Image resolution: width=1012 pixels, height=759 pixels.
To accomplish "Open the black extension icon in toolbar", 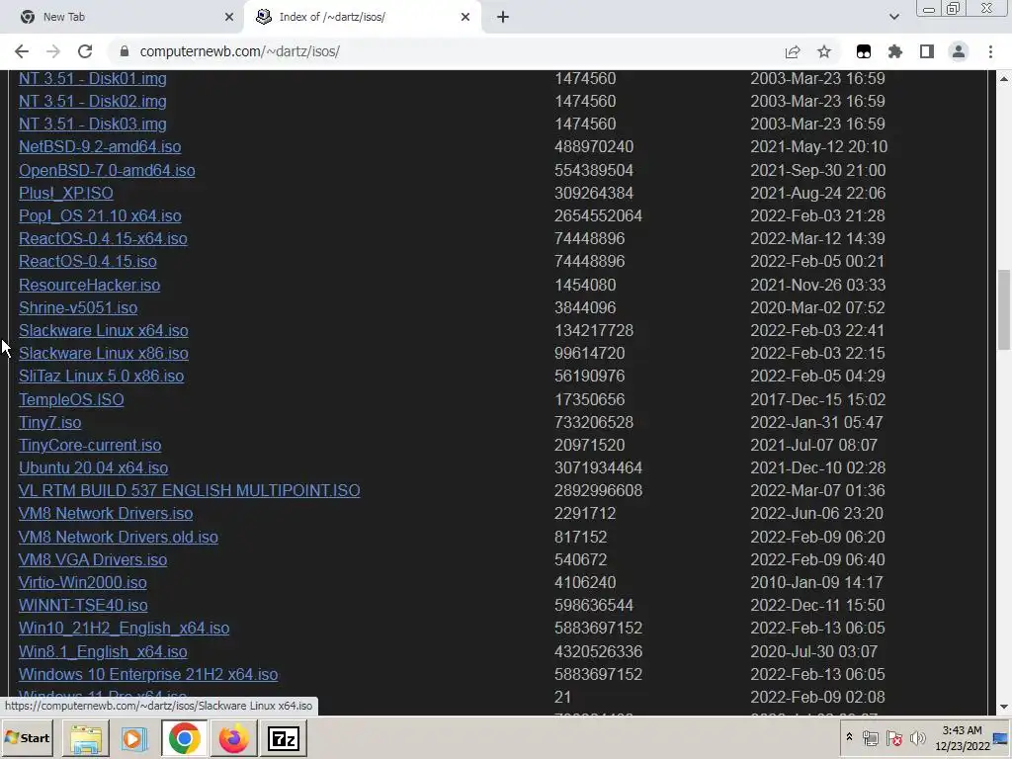I will click(x=864, y=51).
